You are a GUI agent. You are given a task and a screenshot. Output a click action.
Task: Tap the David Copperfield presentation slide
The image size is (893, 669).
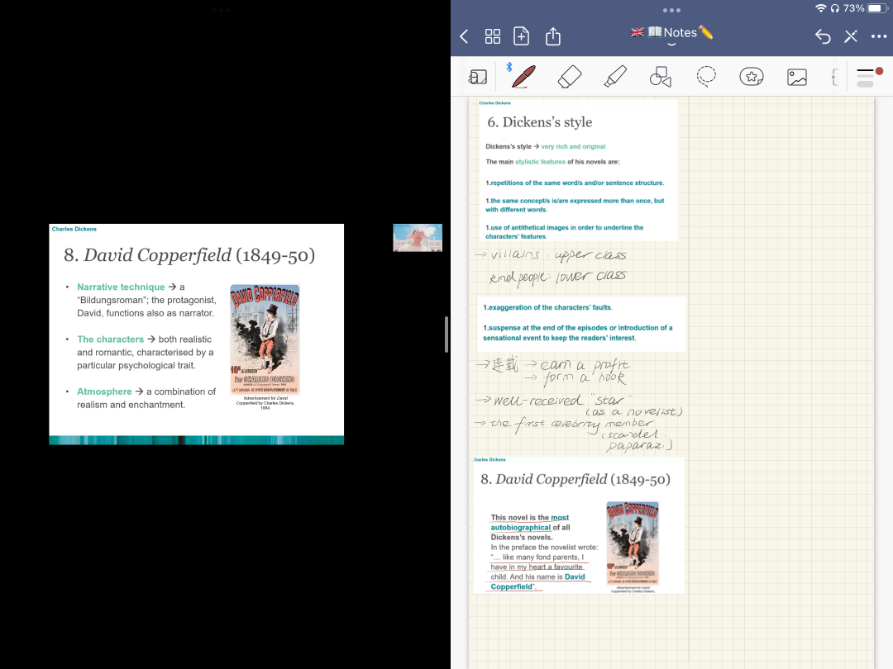coord(197,334)
